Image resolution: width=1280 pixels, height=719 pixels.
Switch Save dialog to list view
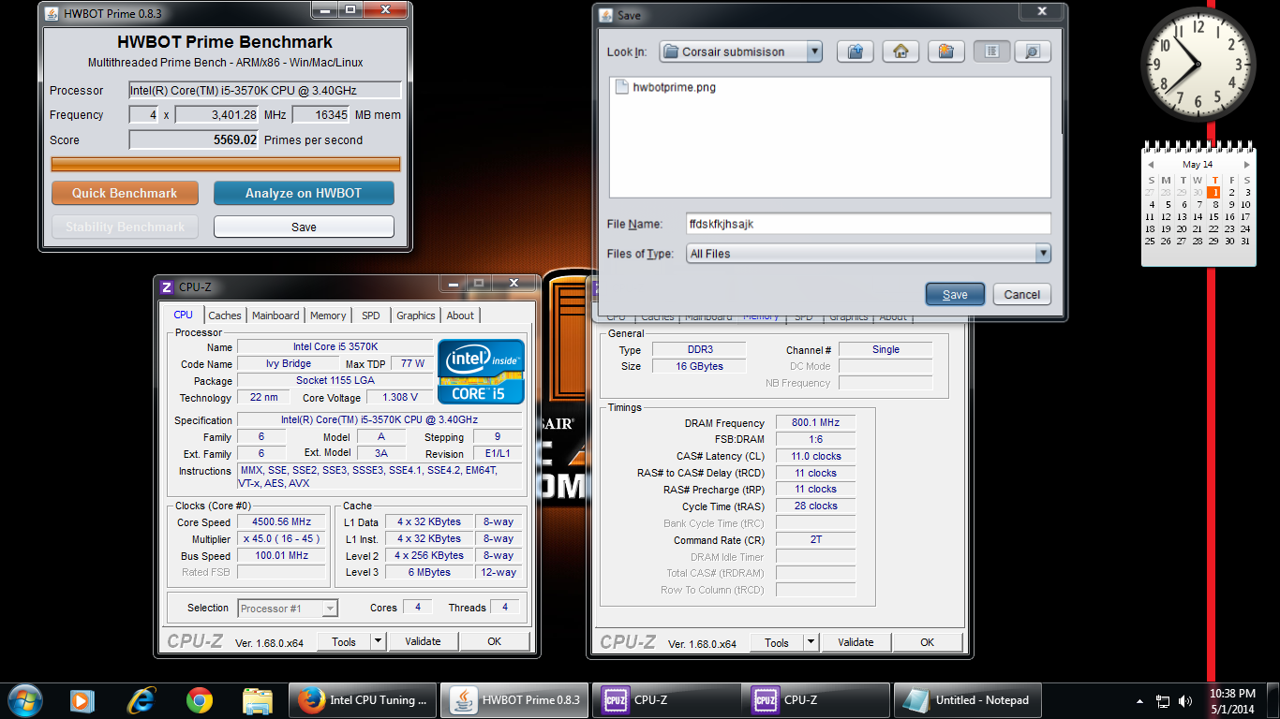[x=991, y=51]
